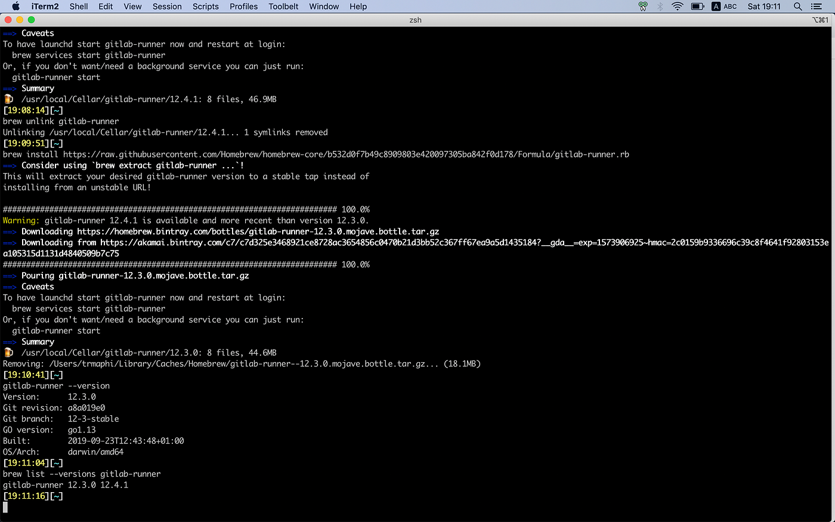This screenshot has width=835, height=522.
Task: Click the terminal cursor block at prompt
Action: (5, 507)
